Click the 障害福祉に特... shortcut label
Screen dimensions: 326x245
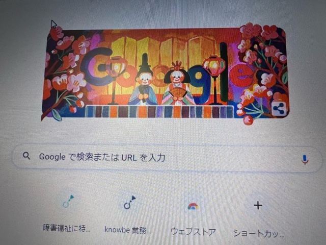(67, 228)
